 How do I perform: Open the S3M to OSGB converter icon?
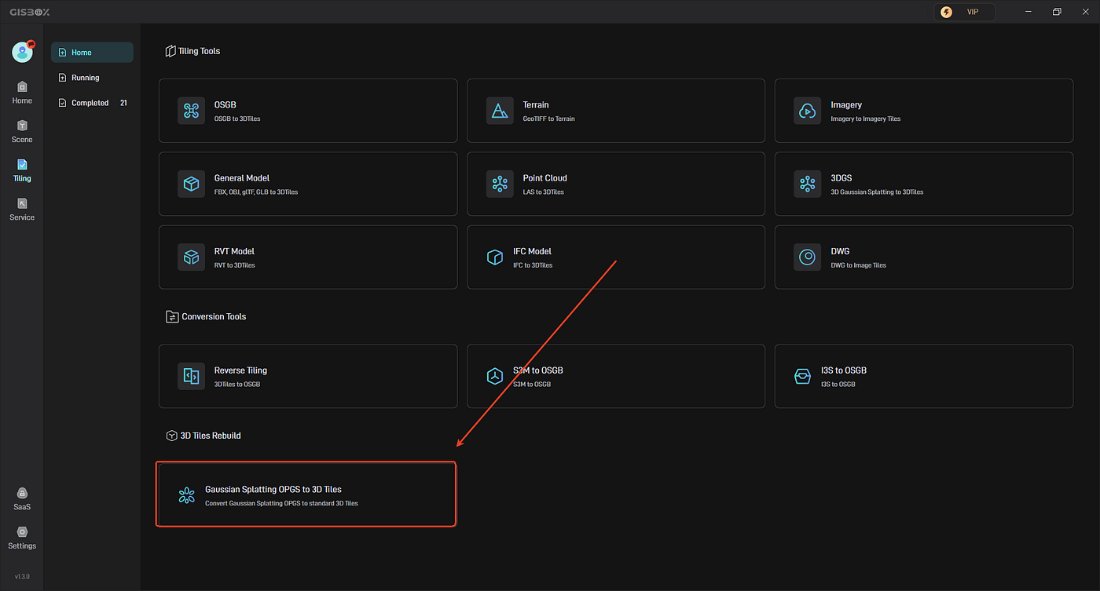click(x=495, y=376)
